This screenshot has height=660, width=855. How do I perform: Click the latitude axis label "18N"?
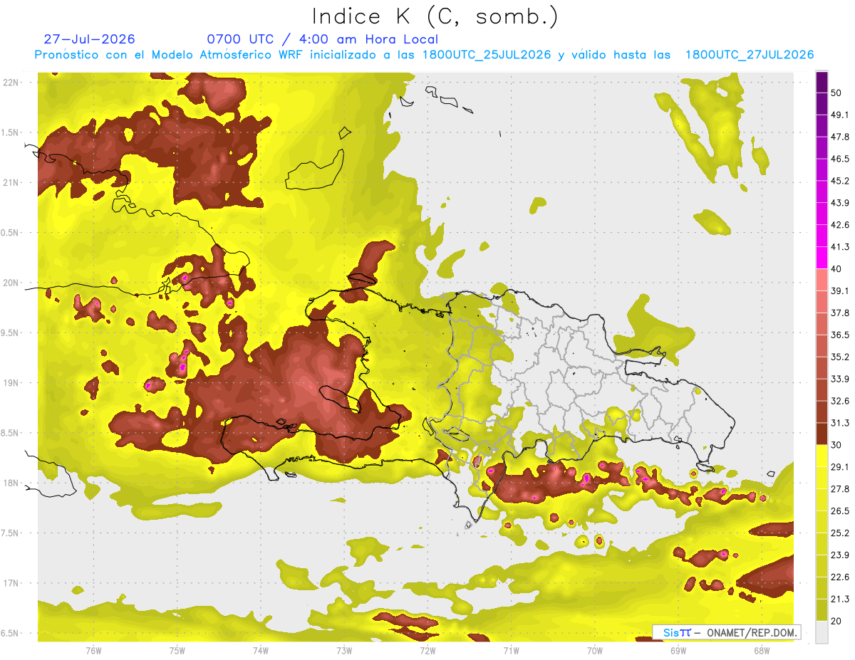(x=11, y=483)
